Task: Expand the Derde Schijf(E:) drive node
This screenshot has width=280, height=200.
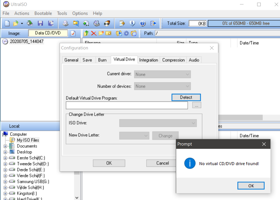Action: (5, 170)
